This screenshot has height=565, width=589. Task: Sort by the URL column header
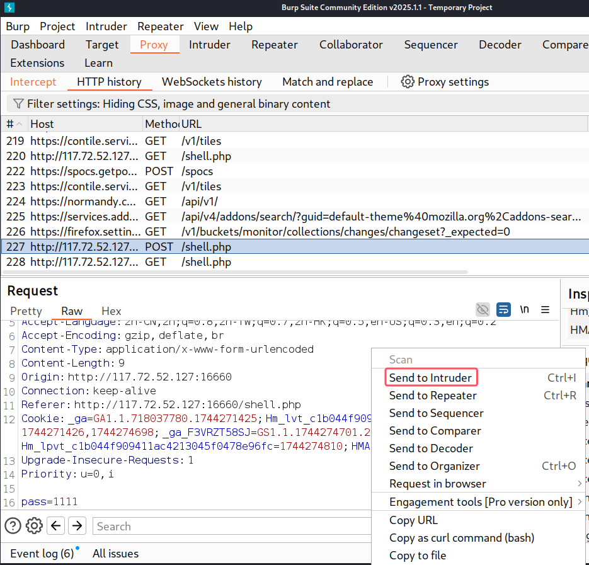tap(383, 124)
